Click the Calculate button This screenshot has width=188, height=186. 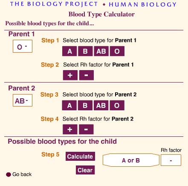80,156
